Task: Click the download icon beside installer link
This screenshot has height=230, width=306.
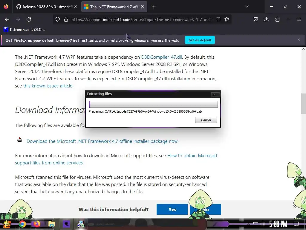Action: (20, 139)
